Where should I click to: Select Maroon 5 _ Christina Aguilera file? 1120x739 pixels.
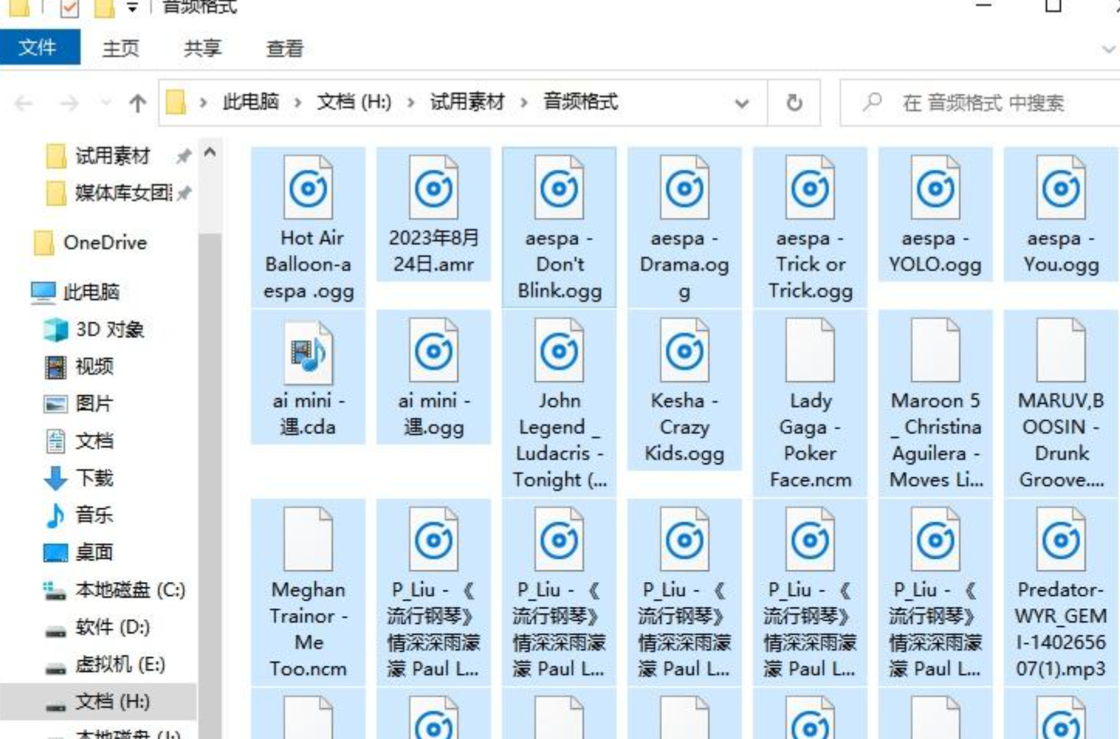coord(936,404)
